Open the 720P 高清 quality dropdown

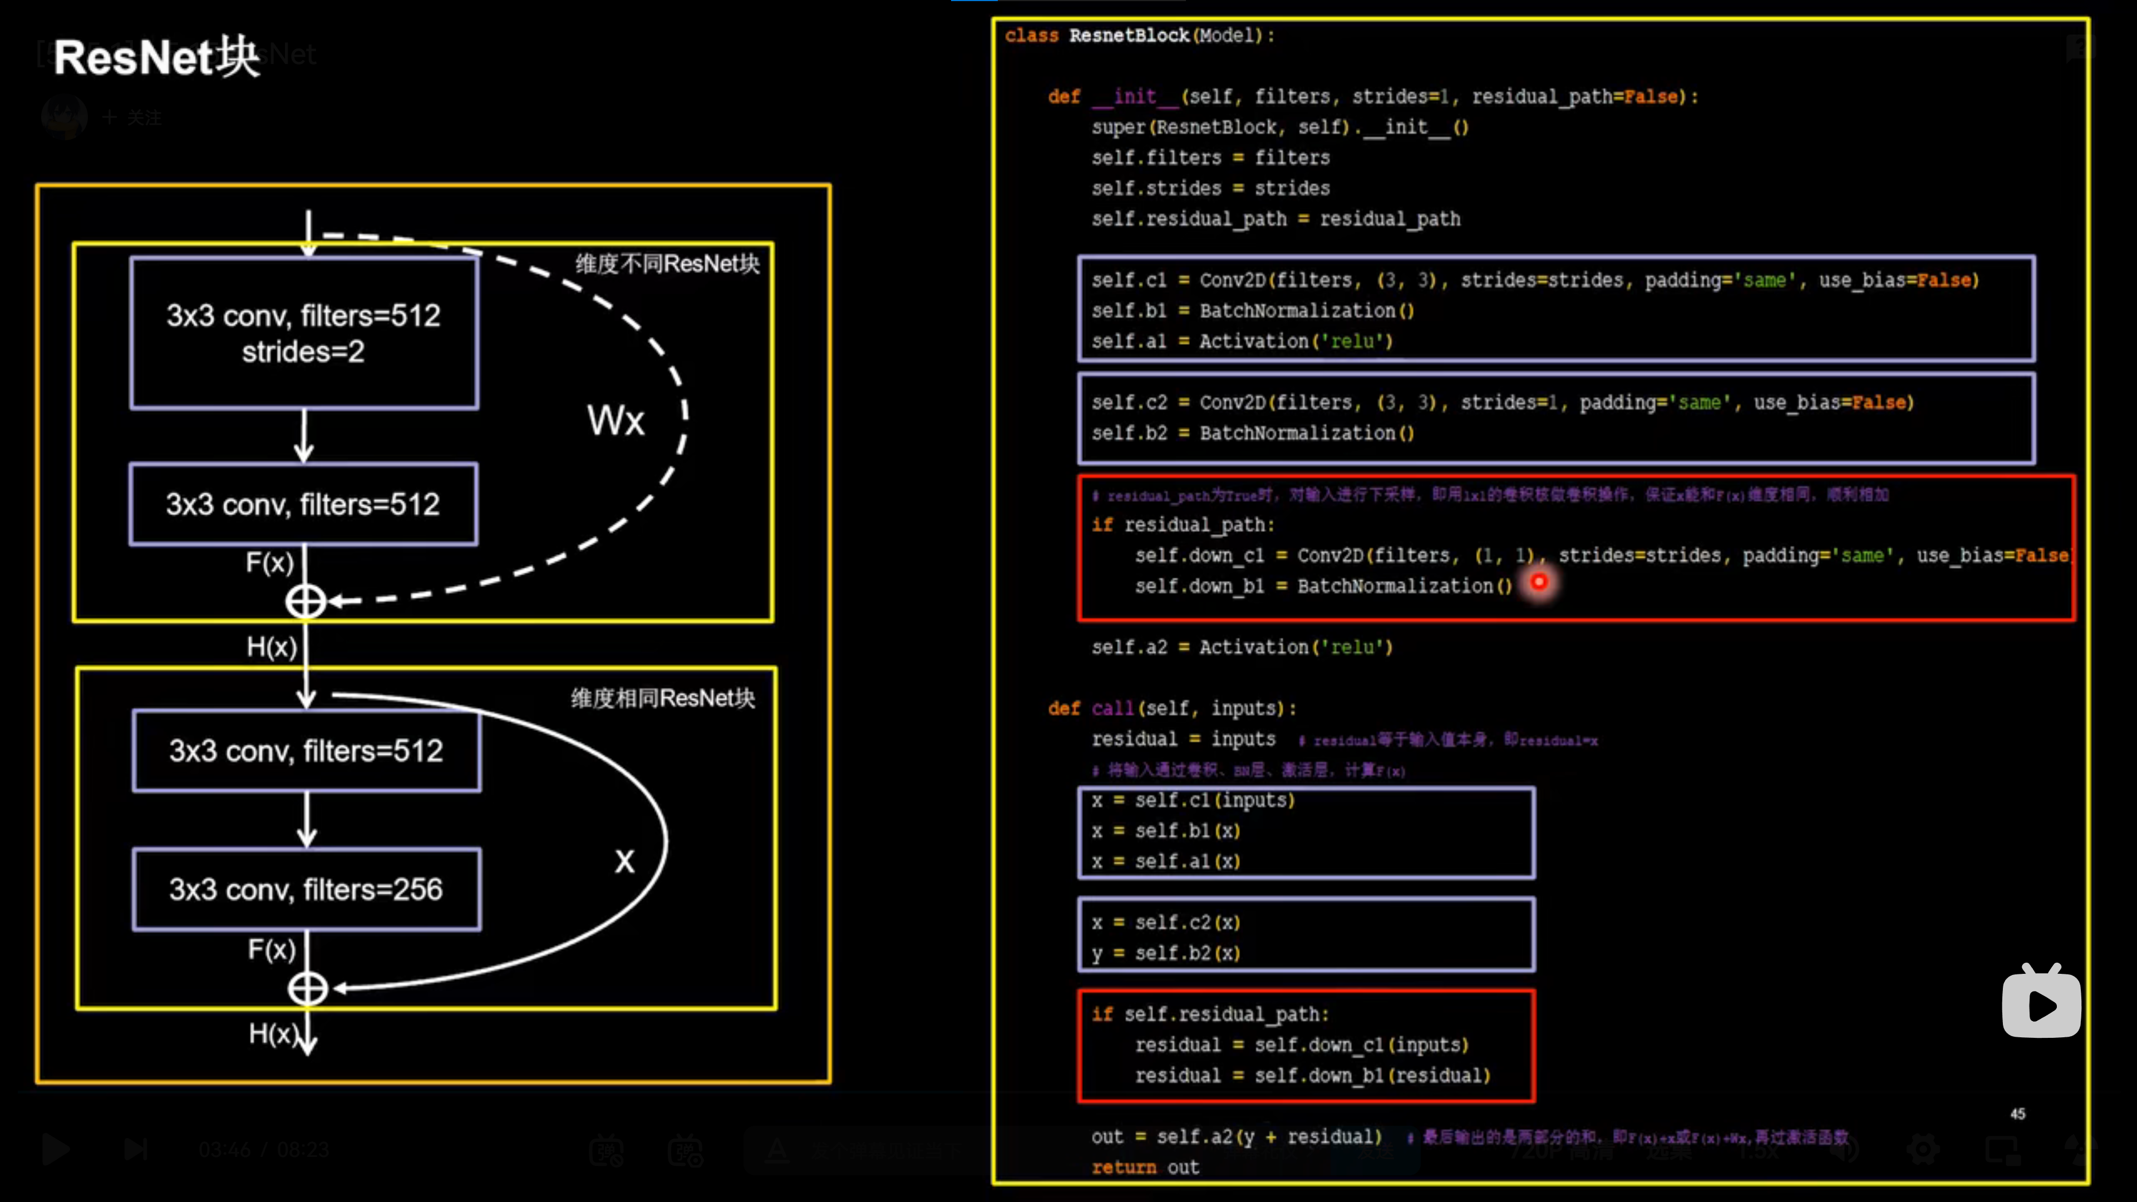pyautogui.click(x=1561, y=1151)
